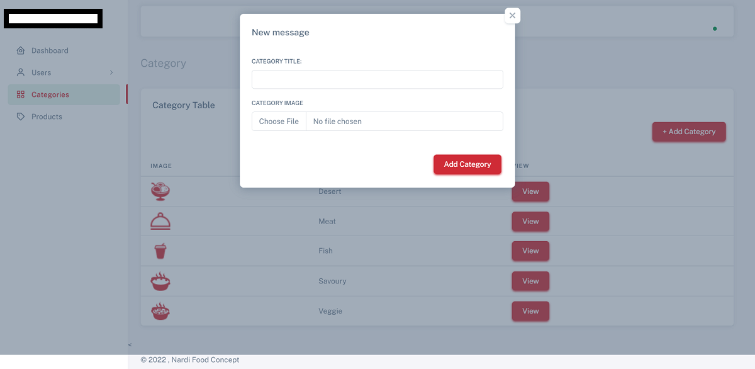Close the New message modal
The image size is (755, 369).
click(512, 16)
